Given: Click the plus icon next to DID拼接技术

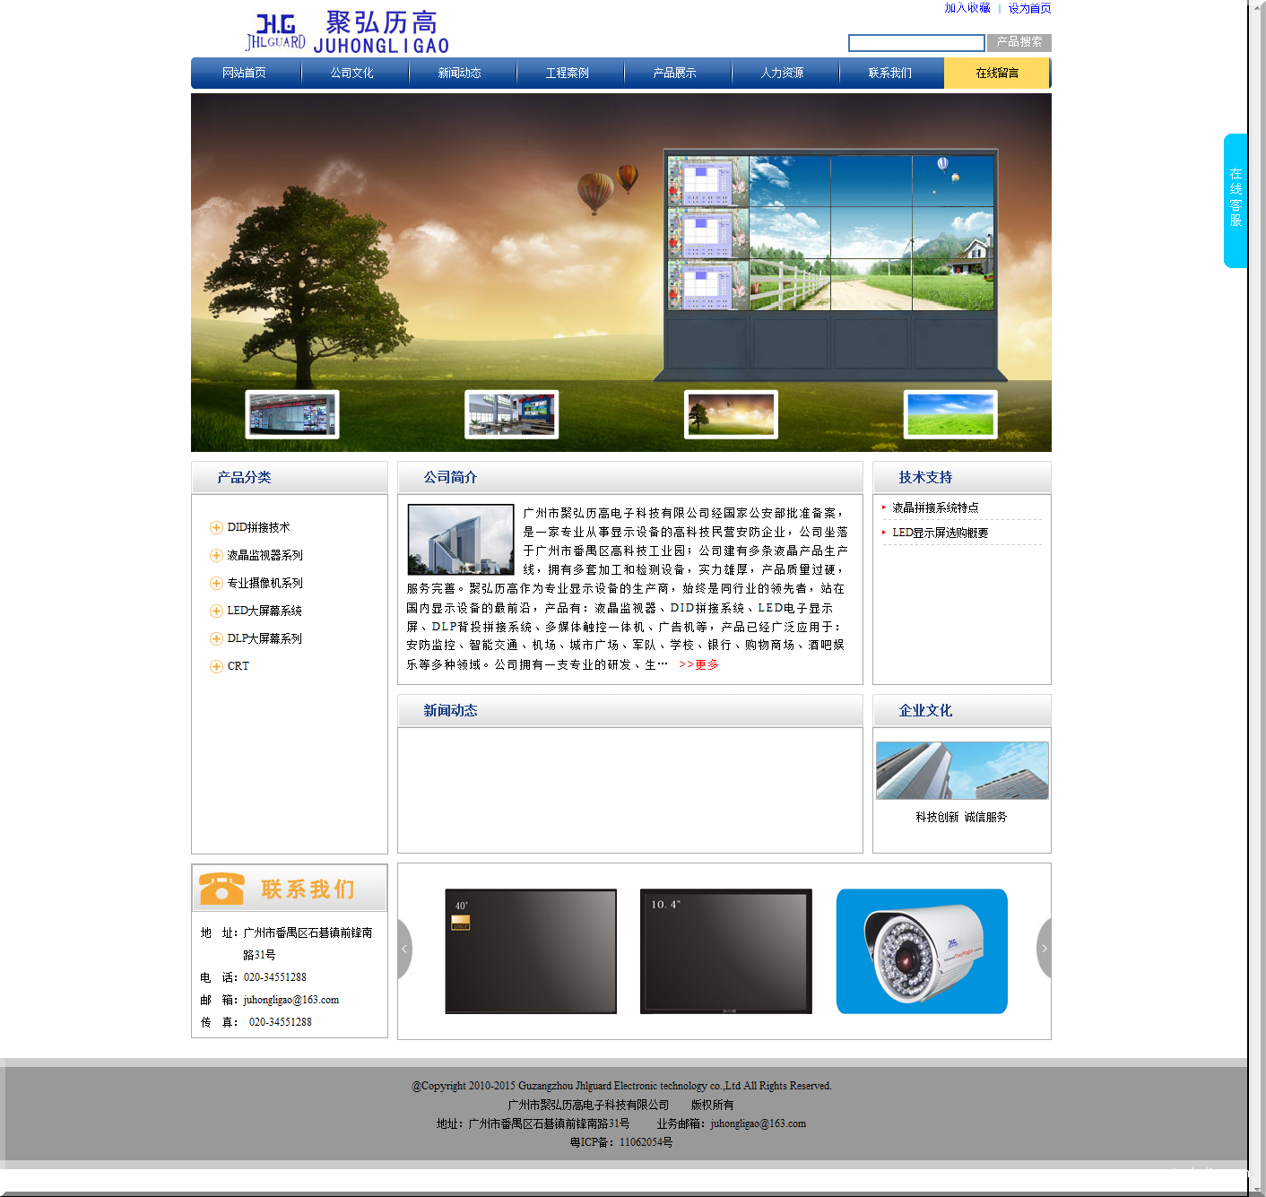Looking at the screenshot, I should (x=216, y=527).
